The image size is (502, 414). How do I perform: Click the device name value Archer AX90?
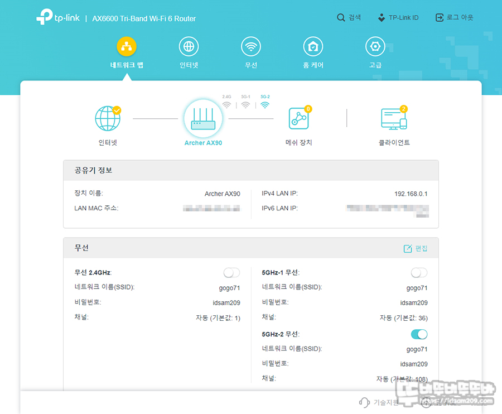(x=222, y=194)
